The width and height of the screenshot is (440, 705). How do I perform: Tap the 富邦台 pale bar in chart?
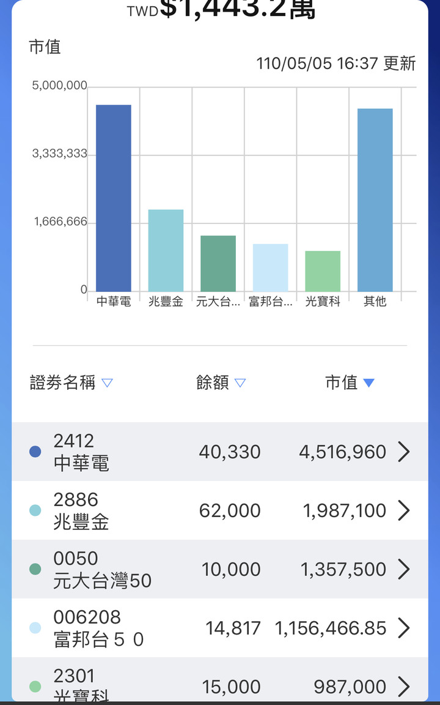click(x=270, y=267)
